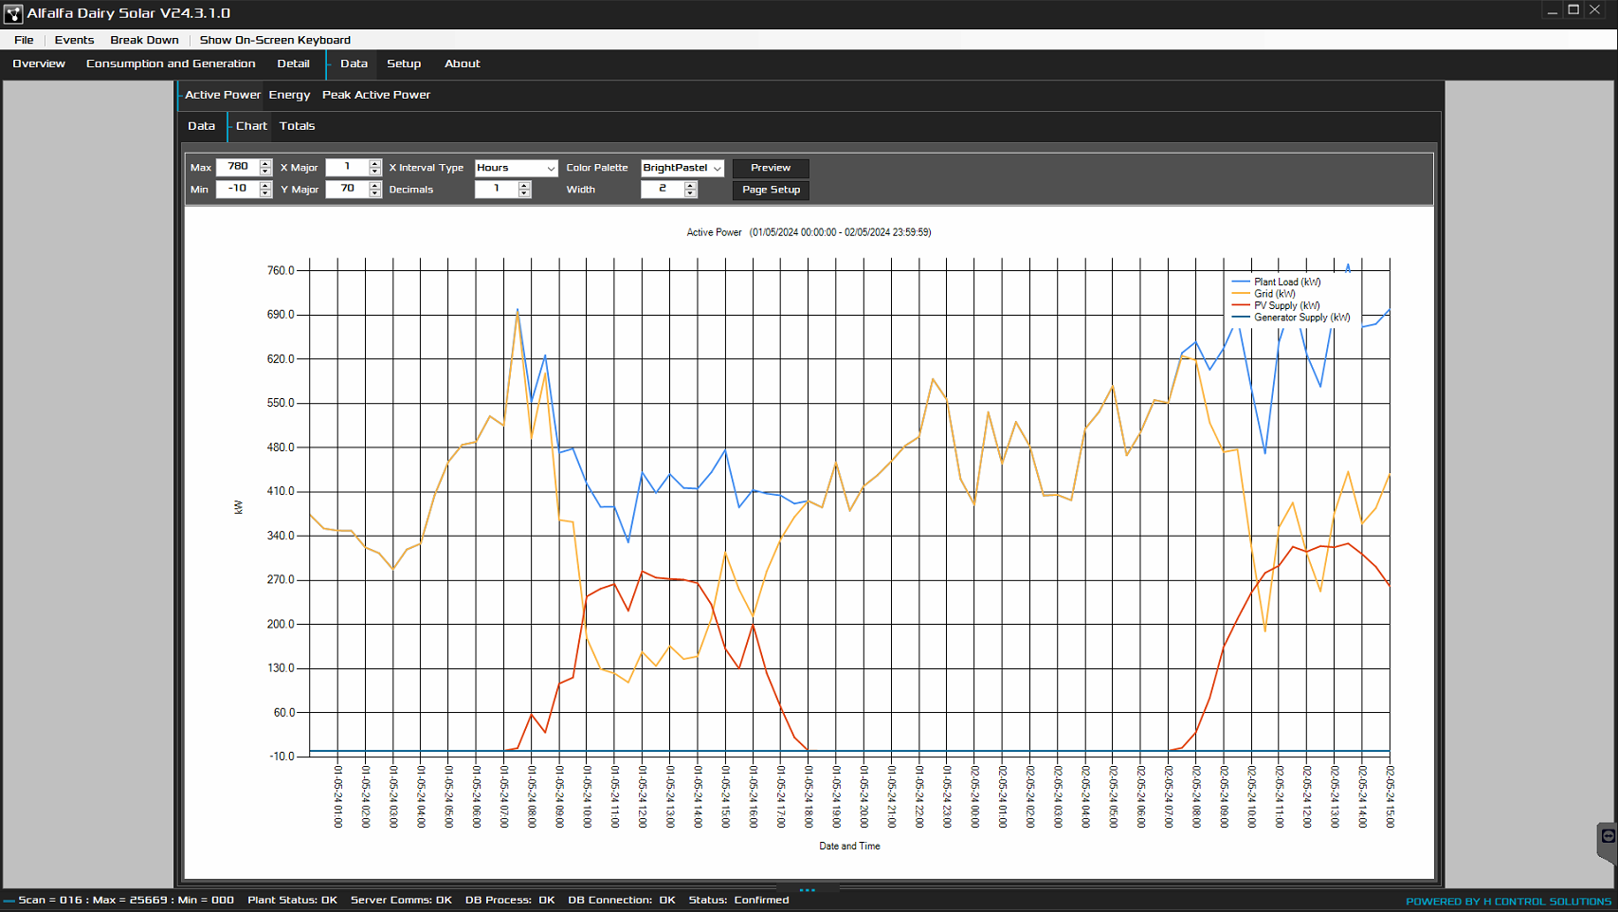Open Consumption and Generation tab
This screenshot has height=912, width=1618.
pyautogui.click(x=171, y=64)
